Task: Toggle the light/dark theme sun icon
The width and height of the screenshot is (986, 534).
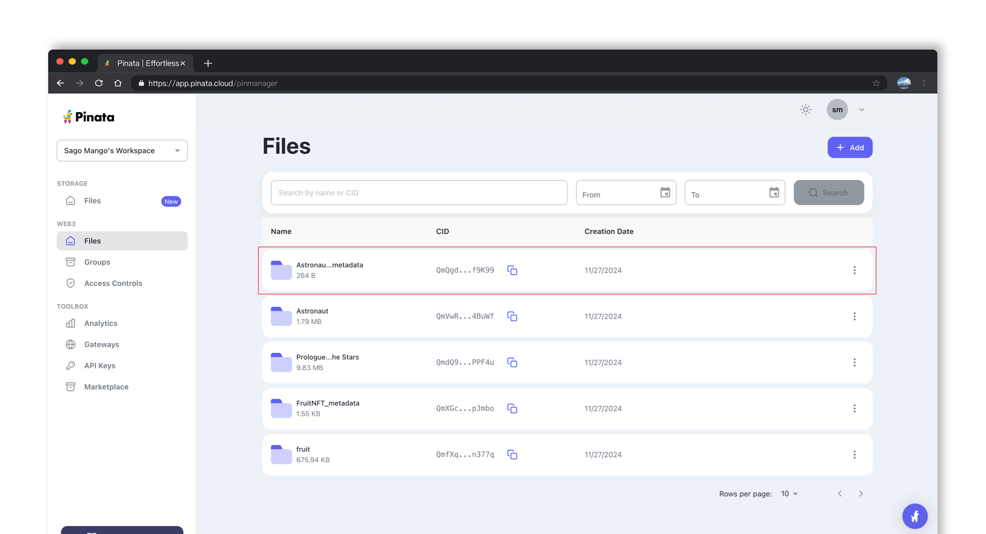Action: pos(805,110)
